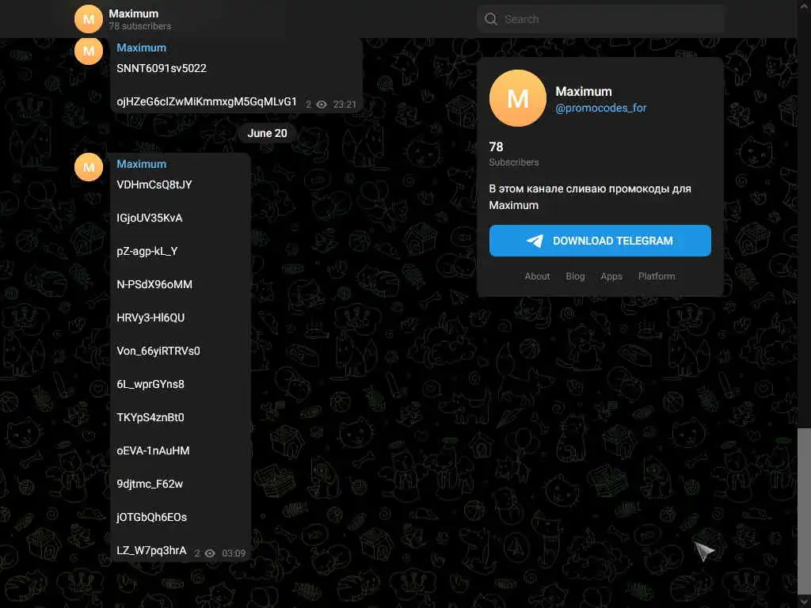Click the Maximum channel avatar in header
The height and width of the screenshot is (608, 811).
89,19
